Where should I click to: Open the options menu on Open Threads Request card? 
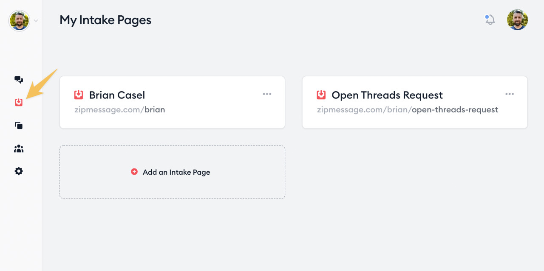point(509,94)
